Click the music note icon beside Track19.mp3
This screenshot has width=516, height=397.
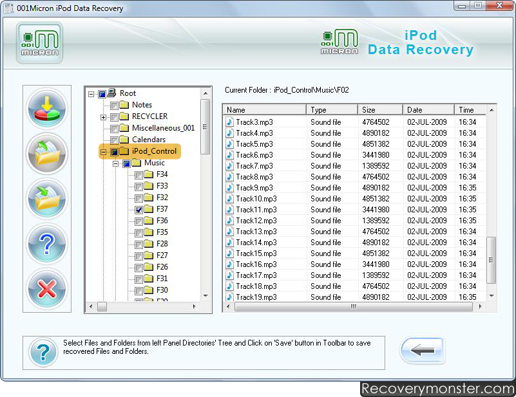pos(229,297)
